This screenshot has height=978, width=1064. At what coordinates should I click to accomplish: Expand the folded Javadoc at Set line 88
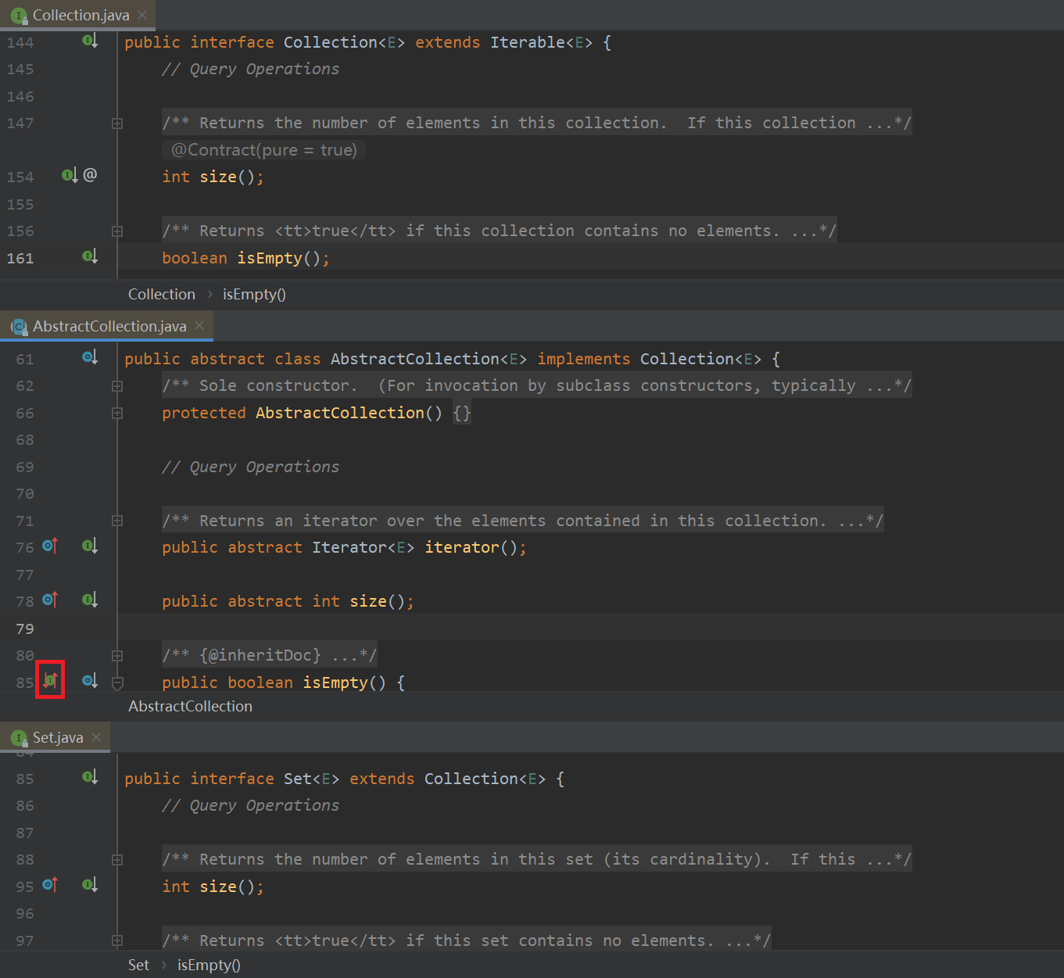pyautogui.click(x=117, y=860)
